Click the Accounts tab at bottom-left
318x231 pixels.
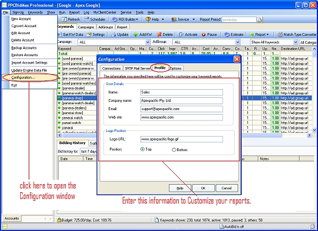coord(12,218)
